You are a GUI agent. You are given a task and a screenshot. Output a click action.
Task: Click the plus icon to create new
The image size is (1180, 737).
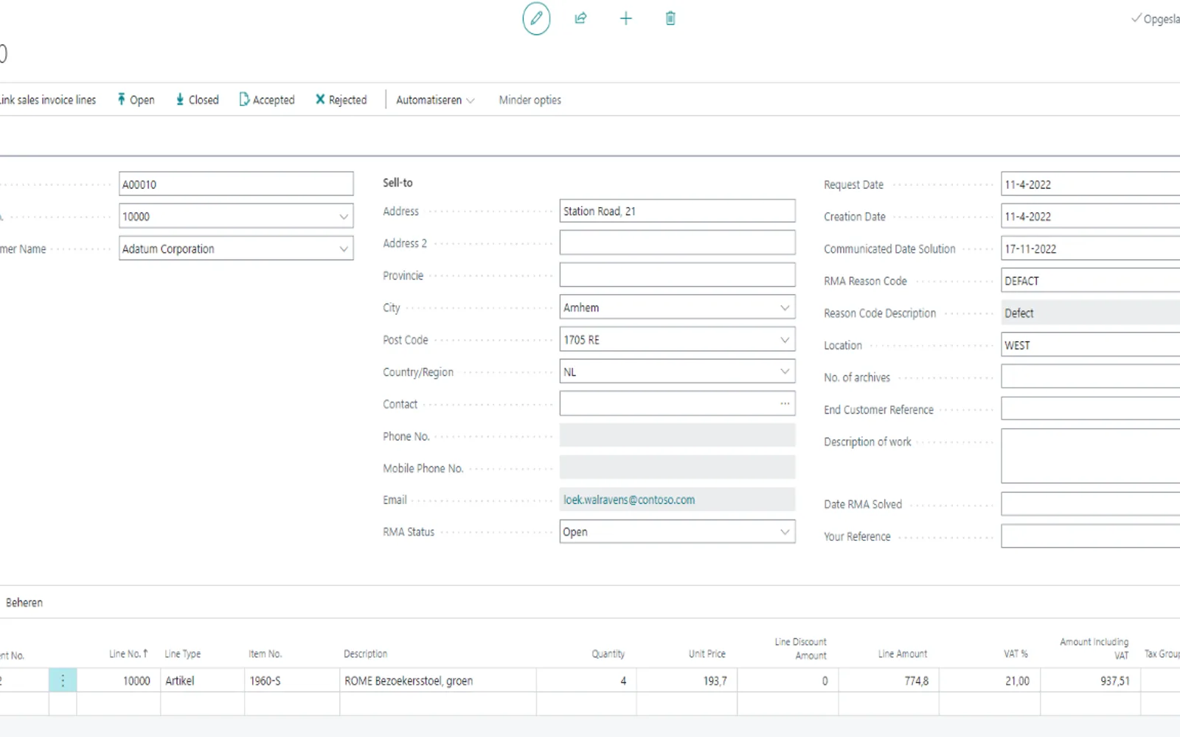tap(625, 18)
